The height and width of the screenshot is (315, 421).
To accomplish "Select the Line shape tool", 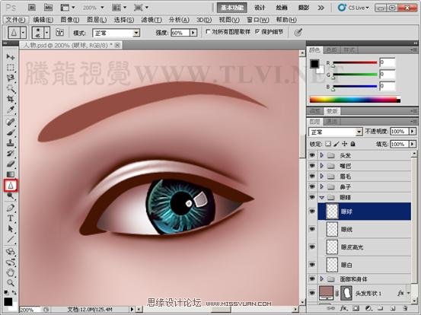I will [x=11, y=240].
